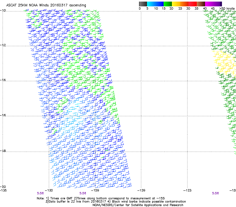Click the '-132' longitude axis label
This screenshot has height=207, width=236.
click(49, 190)
